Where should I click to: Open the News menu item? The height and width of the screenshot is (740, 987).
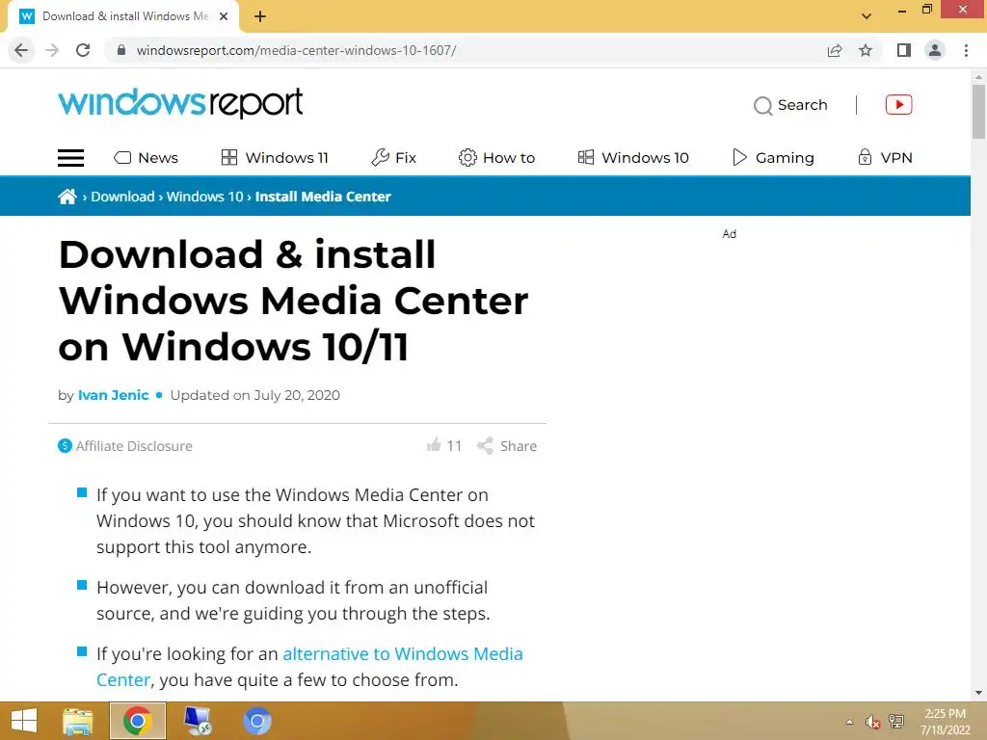tap(147, 157)
